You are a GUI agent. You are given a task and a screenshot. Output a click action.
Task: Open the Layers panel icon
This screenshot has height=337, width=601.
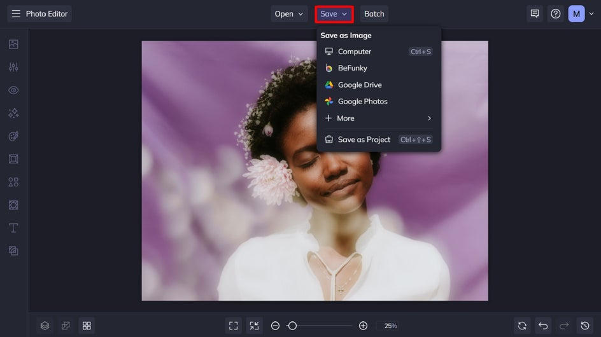point(45,326)
